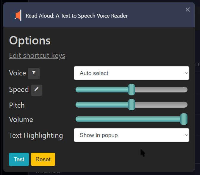Click the Pitch slider handle
The height and width of the screenshot is (175, 200).
132,105
